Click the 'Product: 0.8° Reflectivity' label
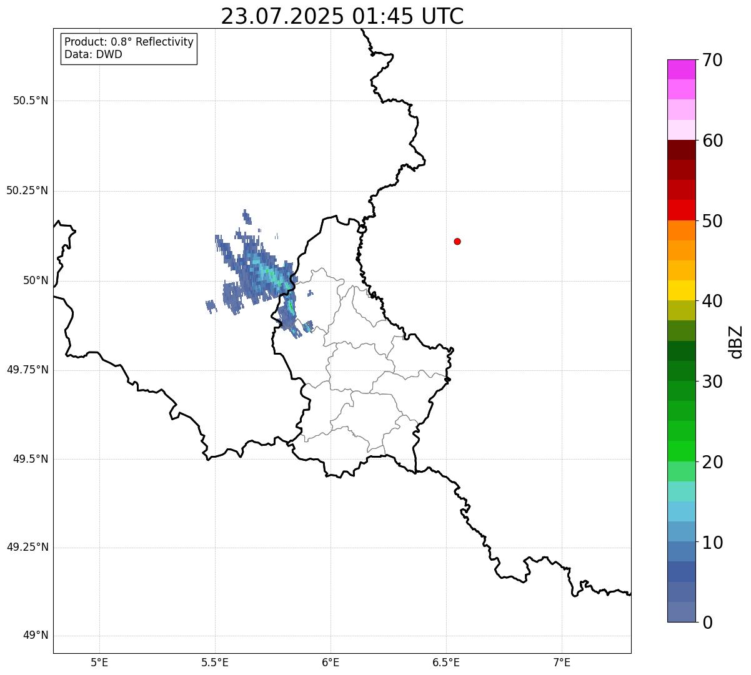The height and width of the screenshot is (675, 751). click(129, 42)
